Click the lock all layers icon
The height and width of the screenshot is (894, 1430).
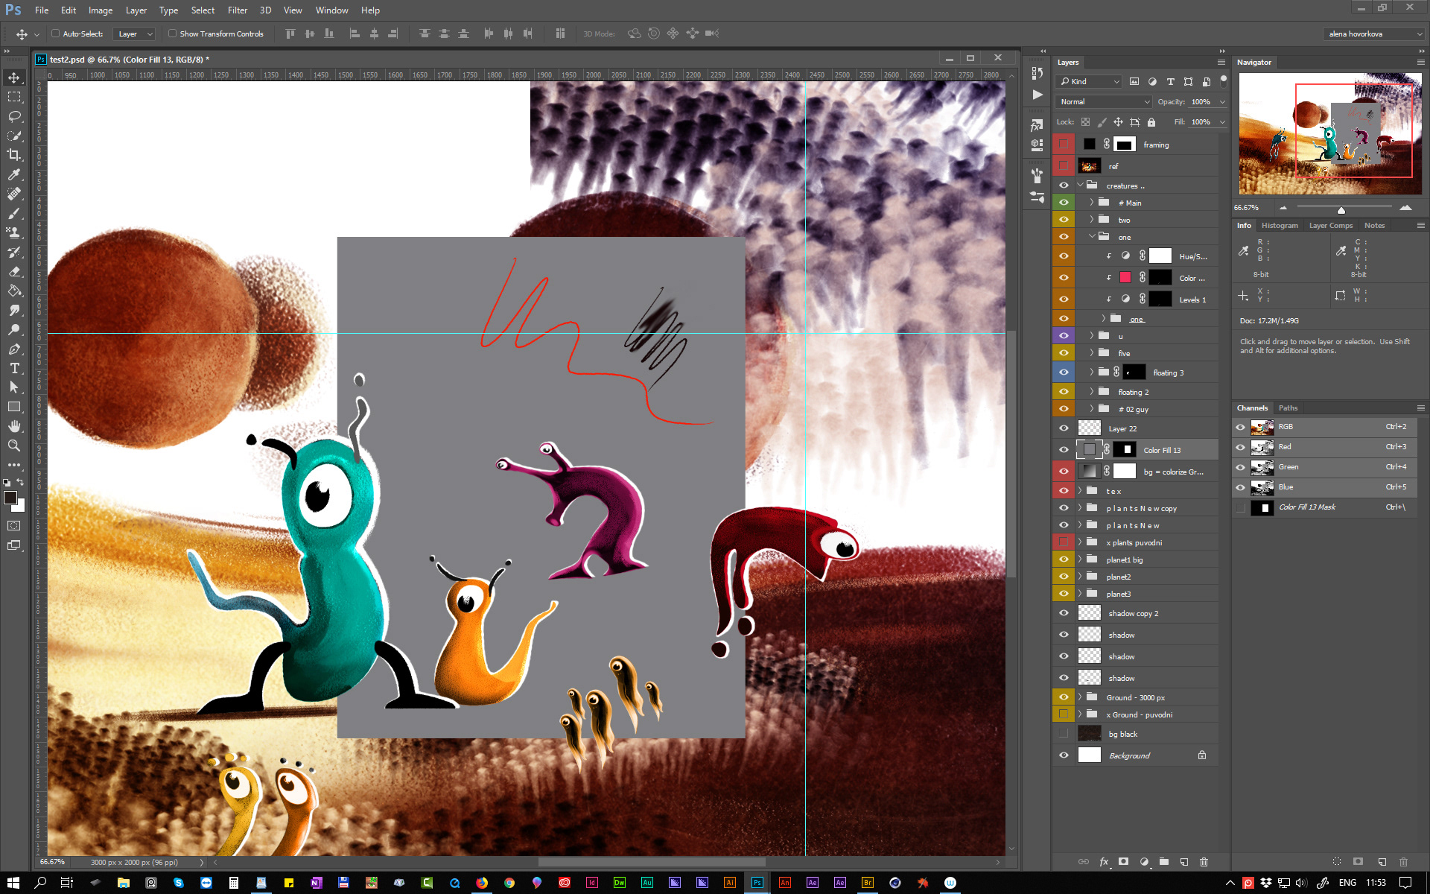(1151, 122)
